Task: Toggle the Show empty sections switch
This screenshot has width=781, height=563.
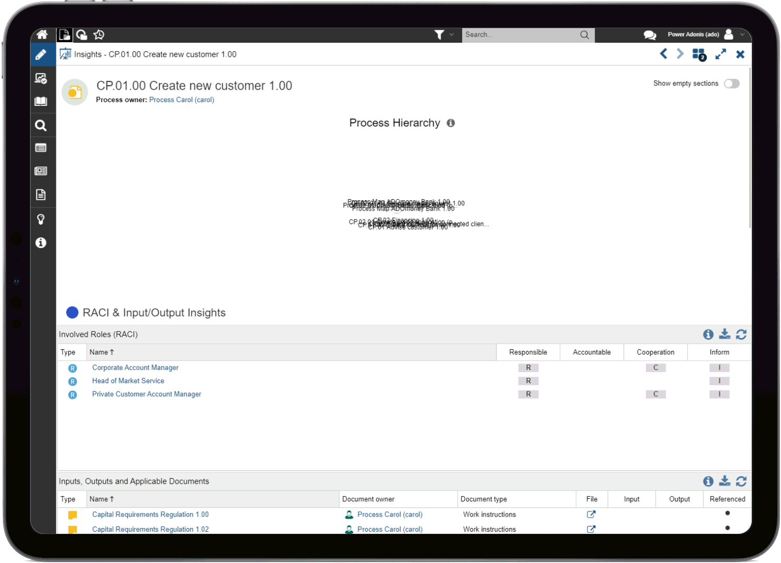Action: [731, 83]
